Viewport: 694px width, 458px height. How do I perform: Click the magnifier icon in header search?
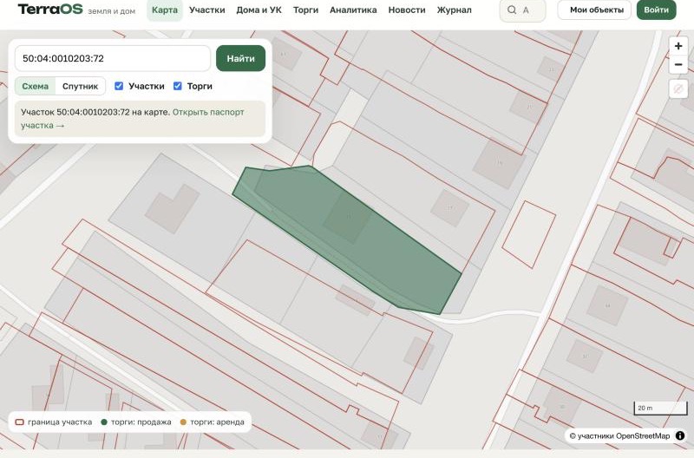[x=512, y=10]
